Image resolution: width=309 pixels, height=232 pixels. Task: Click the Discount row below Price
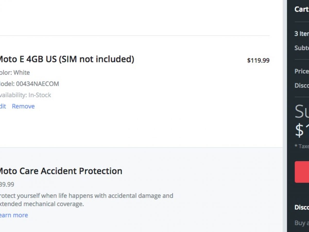point(302,85)
